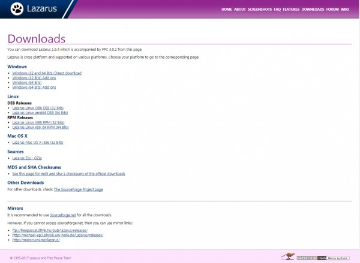Click the copyright 1993-2017 footer text
The height and width of the screenshot is (263, 360).
(x=41, y=258)
